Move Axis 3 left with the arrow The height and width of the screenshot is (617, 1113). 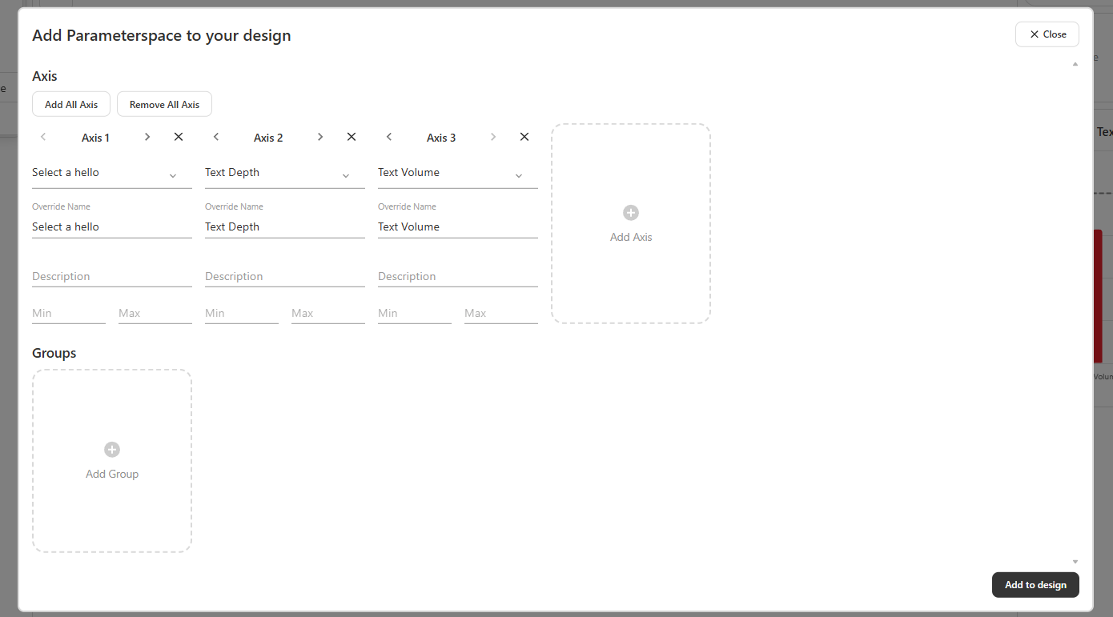click(389, 137)
